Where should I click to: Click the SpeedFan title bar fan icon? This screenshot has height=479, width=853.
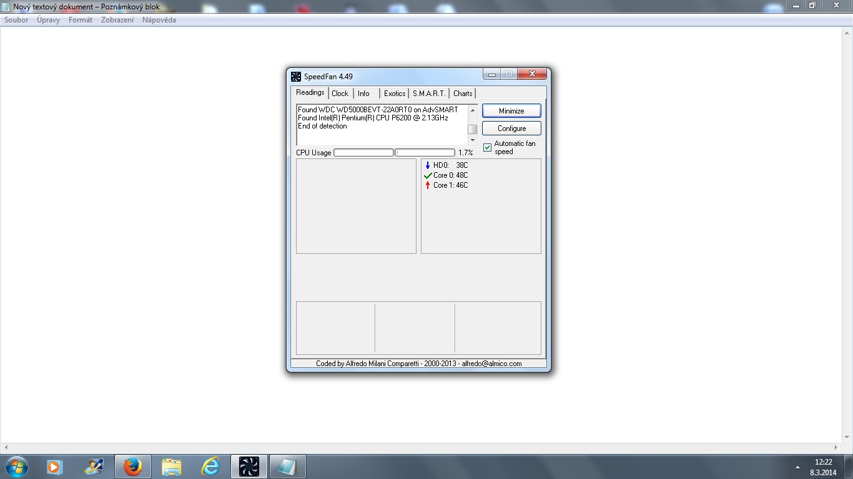coord(296,77)
